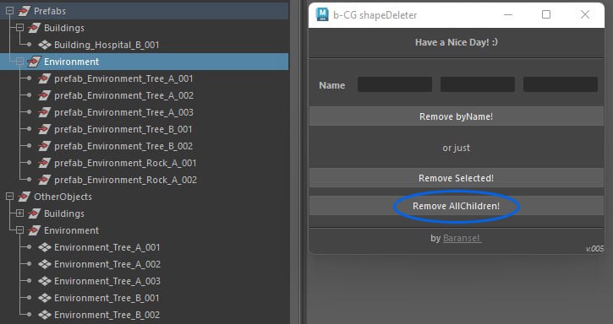Expand Buildings under OtherObjects

point(20,213)
